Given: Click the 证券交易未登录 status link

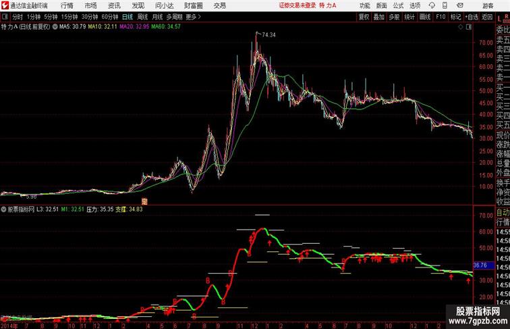Looking at the screenshot, I should [x=297, y=5].
